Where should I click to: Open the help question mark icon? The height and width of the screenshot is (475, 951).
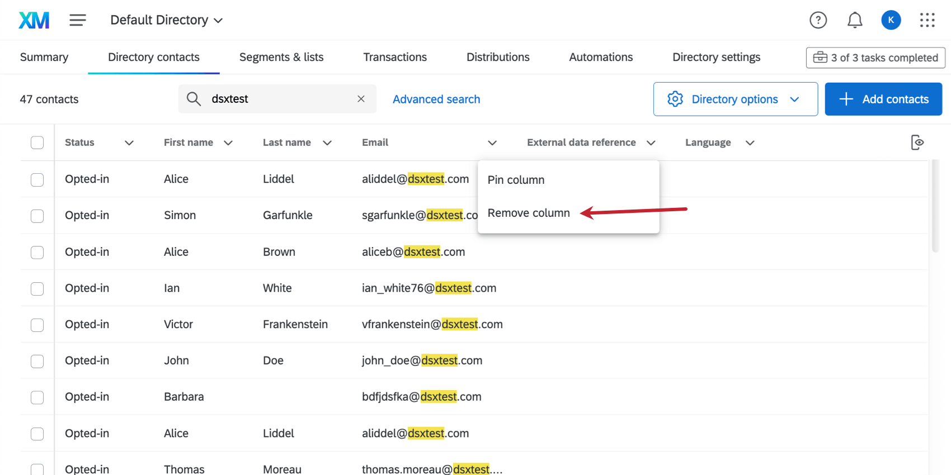click(x=818, y=20)
